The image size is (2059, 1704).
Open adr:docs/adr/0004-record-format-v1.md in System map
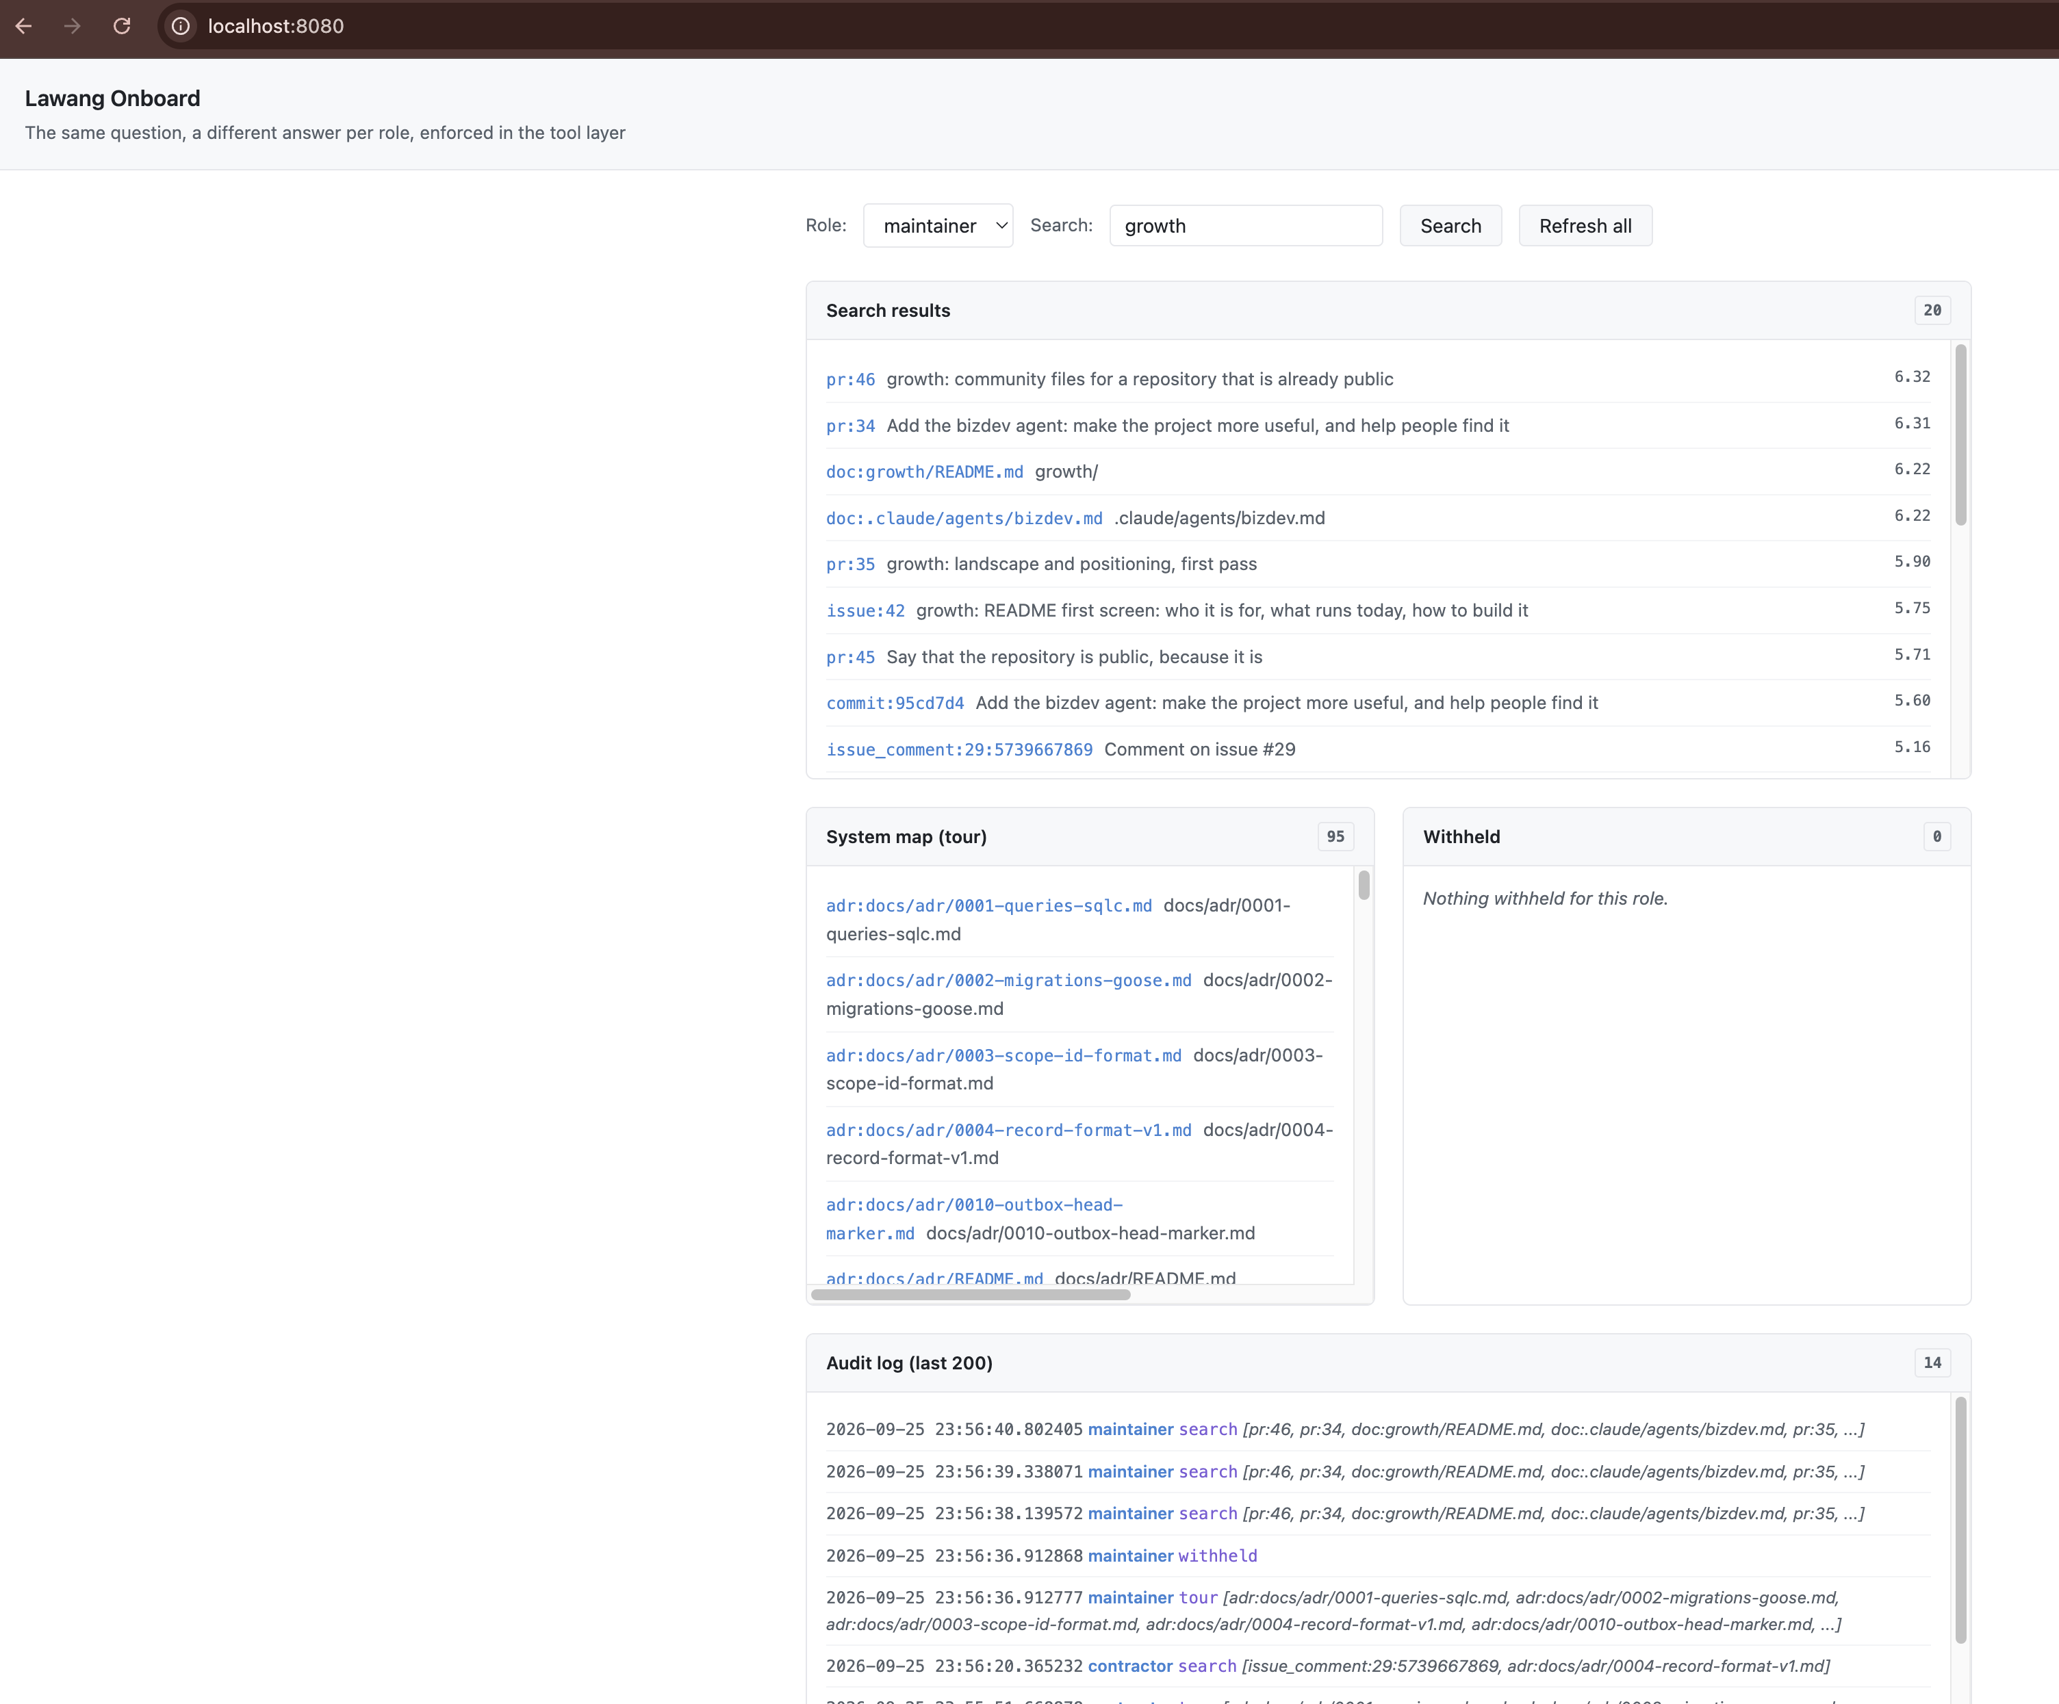[x=1008, y=1129]
